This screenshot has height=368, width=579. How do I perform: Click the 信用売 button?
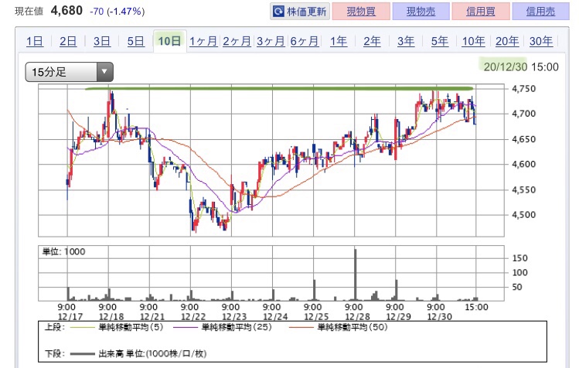coord(540,12)
